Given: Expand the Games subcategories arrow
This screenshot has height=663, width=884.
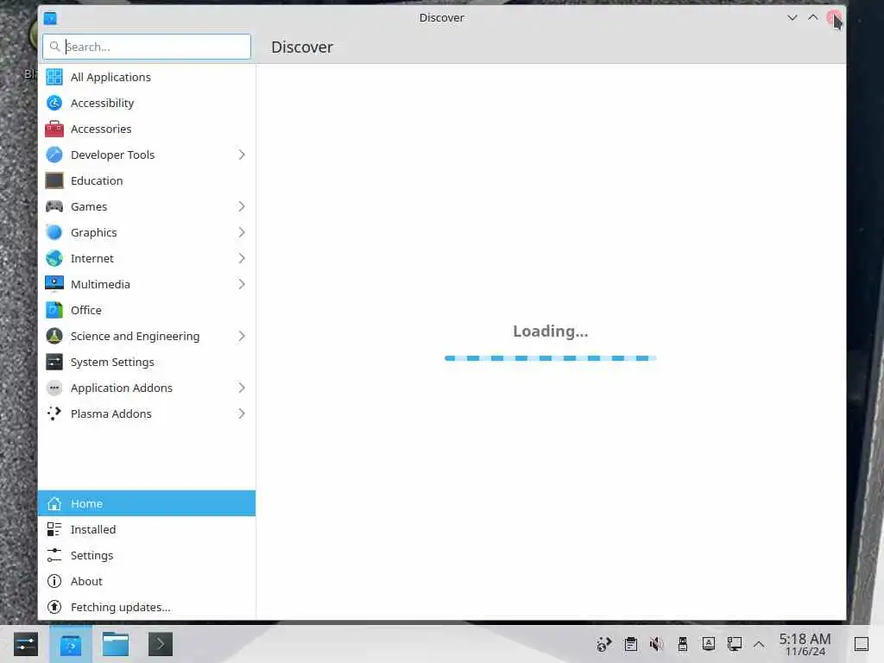Looking at the screenshot, I should pos(242,206).
